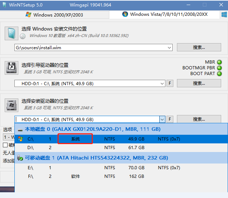Toggle the partially hidden checkbox under options
Screen dimensions: 228x198
[5, 145]
